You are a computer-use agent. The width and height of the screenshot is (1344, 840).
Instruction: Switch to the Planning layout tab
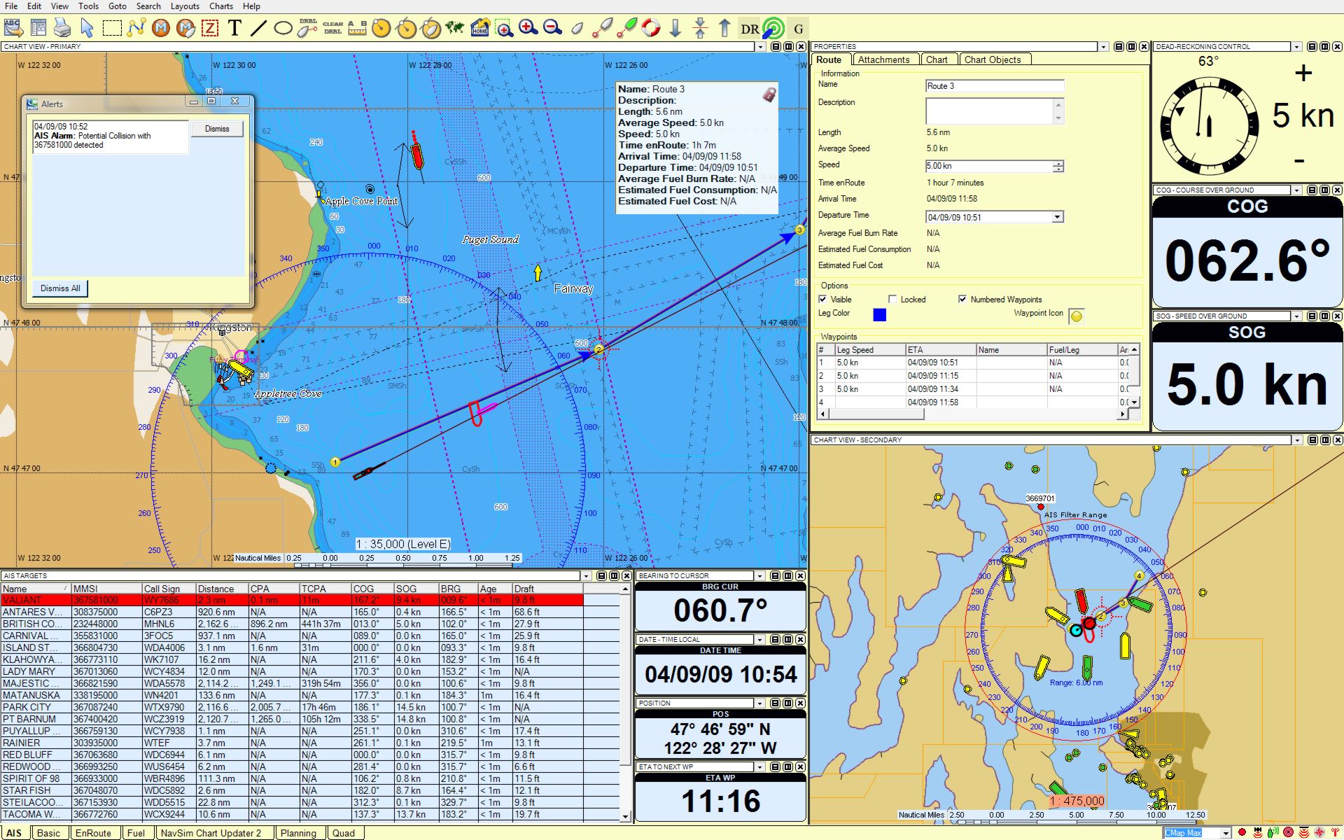(x=298, y=833)
